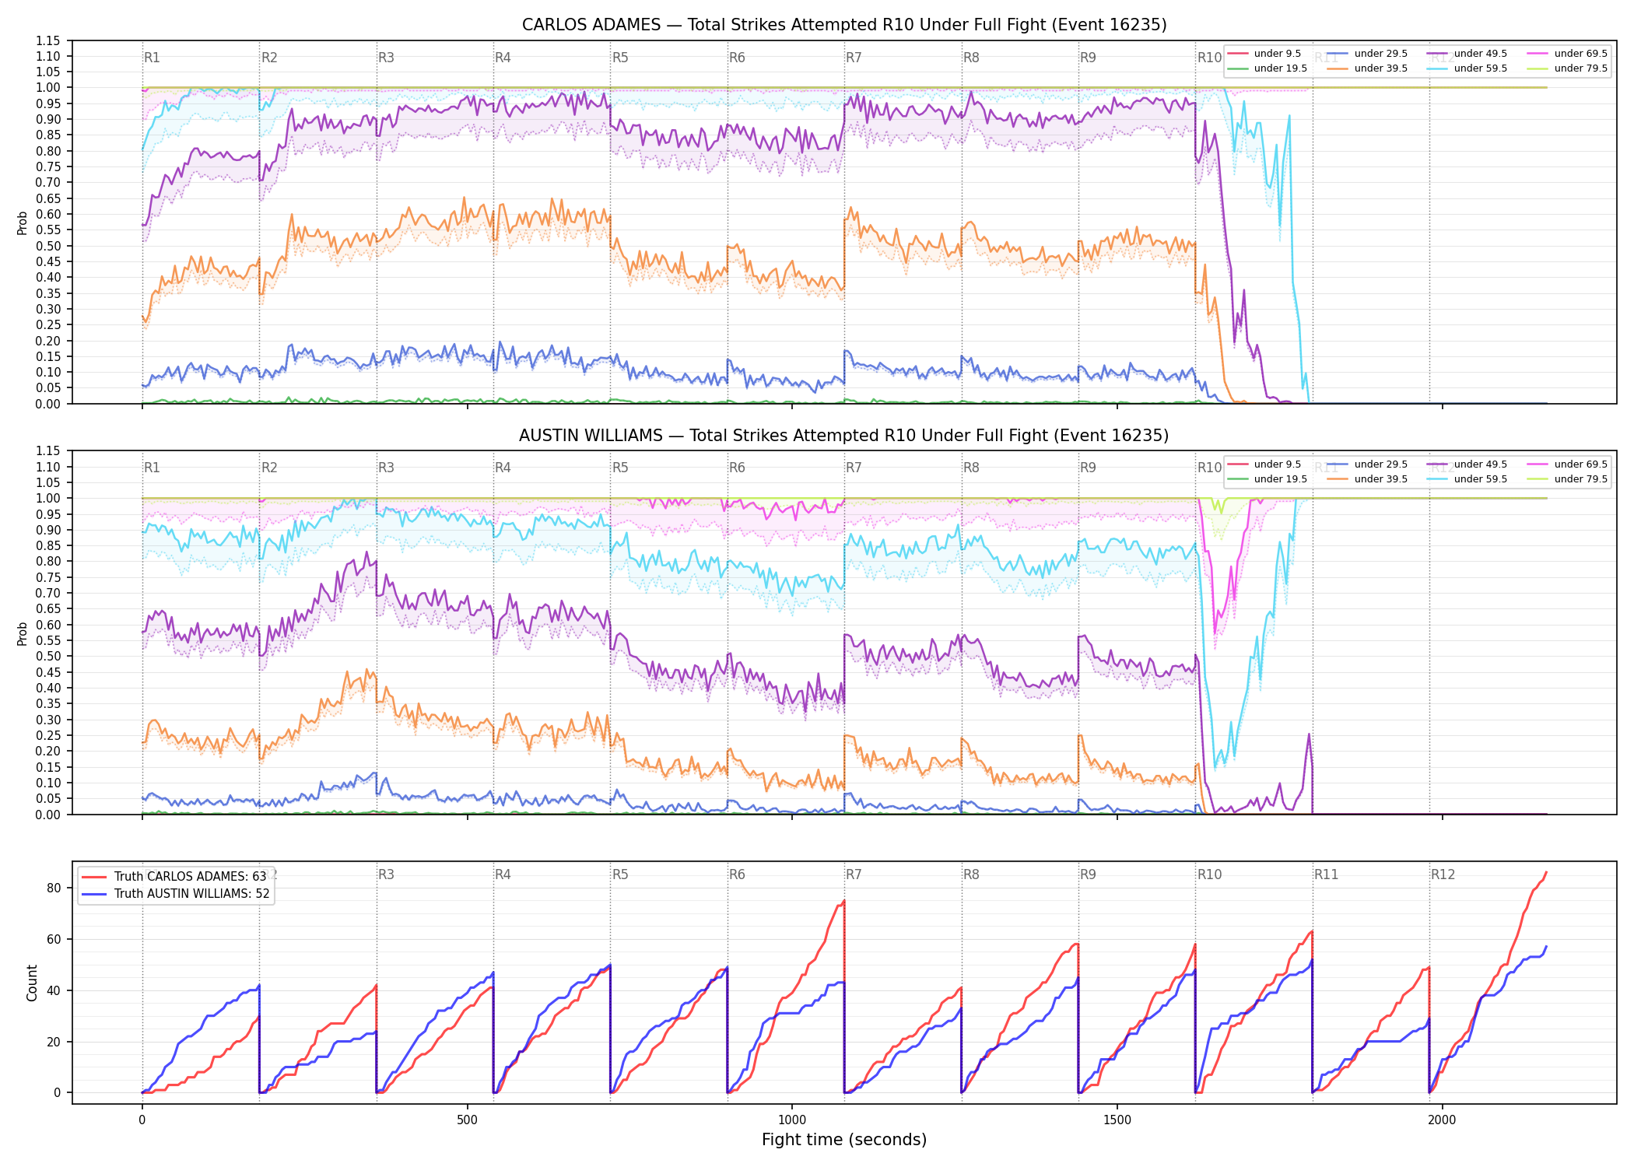Click the R7 round marker in the Austin Williams chart
This screenshot has width=1634, height=1167.
click(854, 468)
